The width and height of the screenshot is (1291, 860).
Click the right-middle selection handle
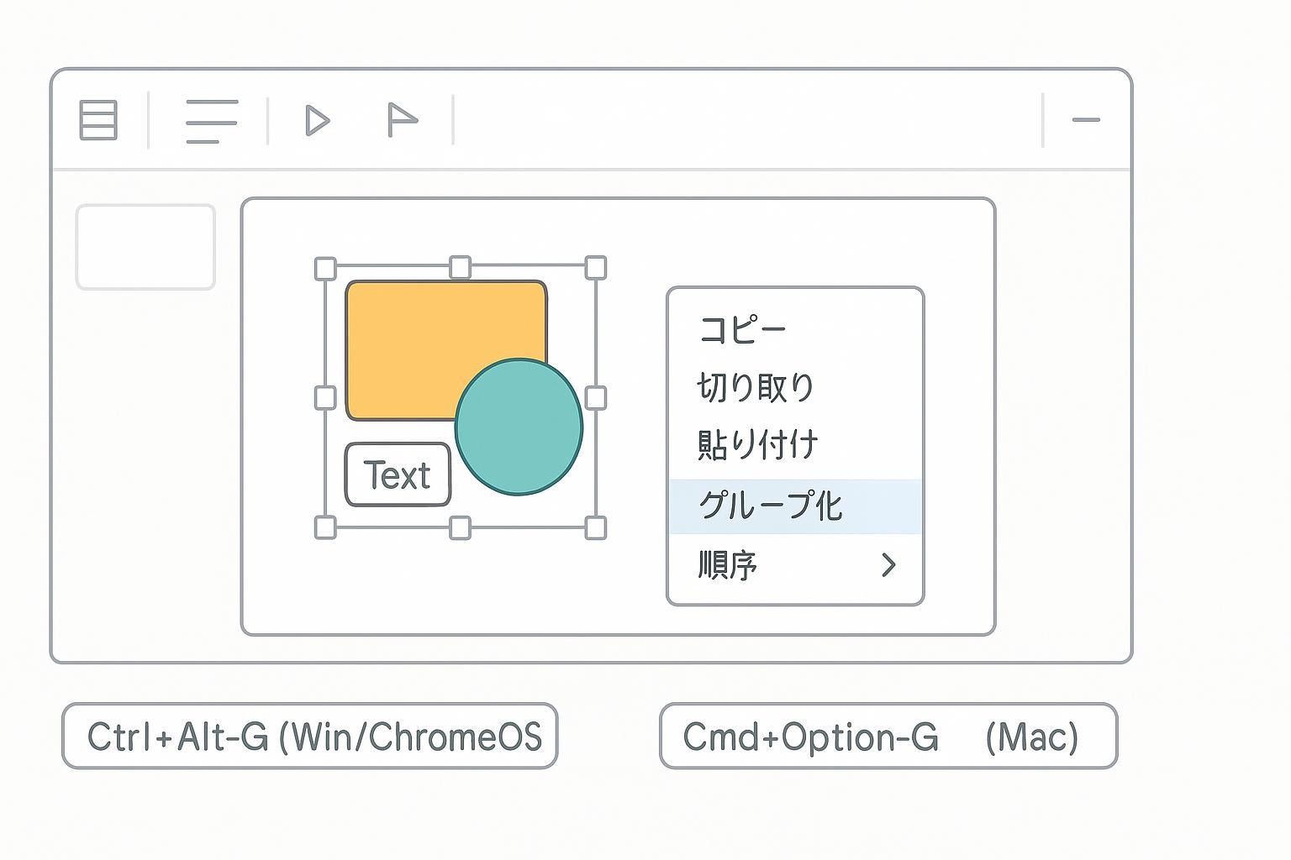point(595,397)
